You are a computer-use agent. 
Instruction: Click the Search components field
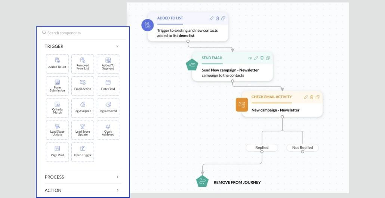[x=83, y=33]
